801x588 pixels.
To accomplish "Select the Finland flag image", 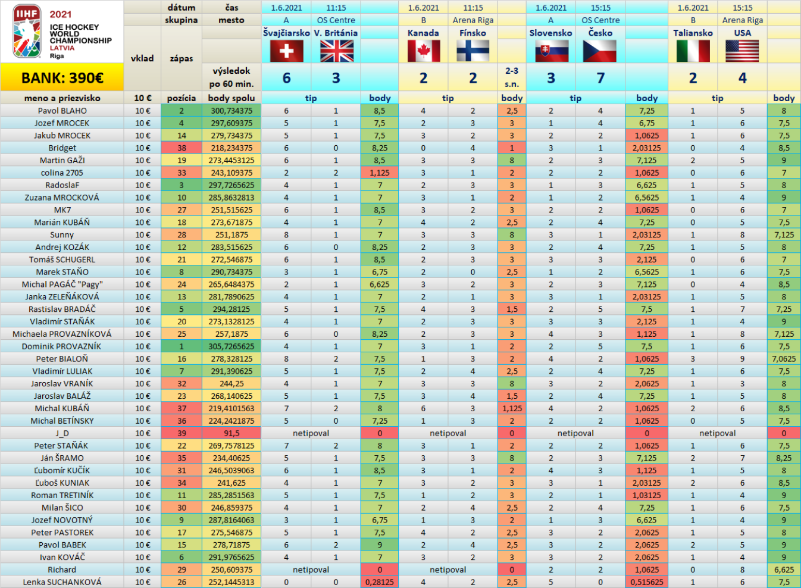I will pos(473,51).
